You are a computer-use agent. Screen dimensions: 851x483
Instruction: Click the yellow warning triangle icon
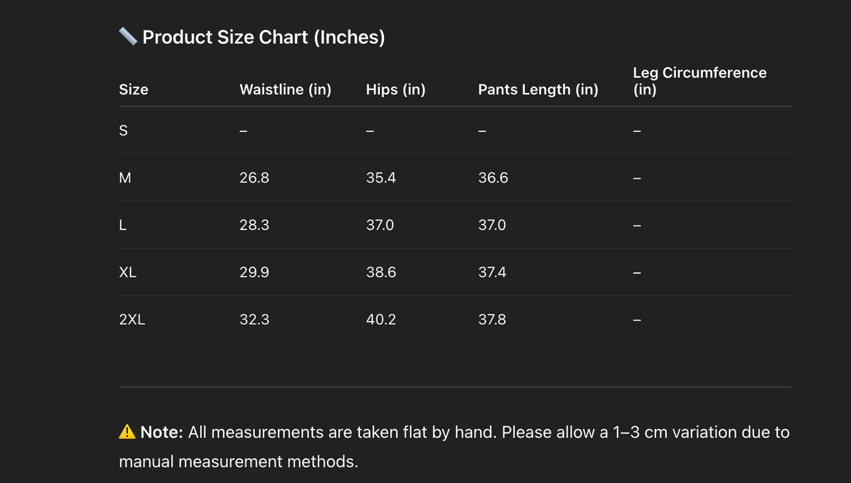pyautogui.click(x=127, y=432)
